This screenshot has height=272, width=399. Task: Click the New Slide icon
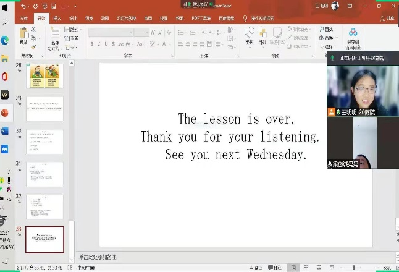[55, 33]
